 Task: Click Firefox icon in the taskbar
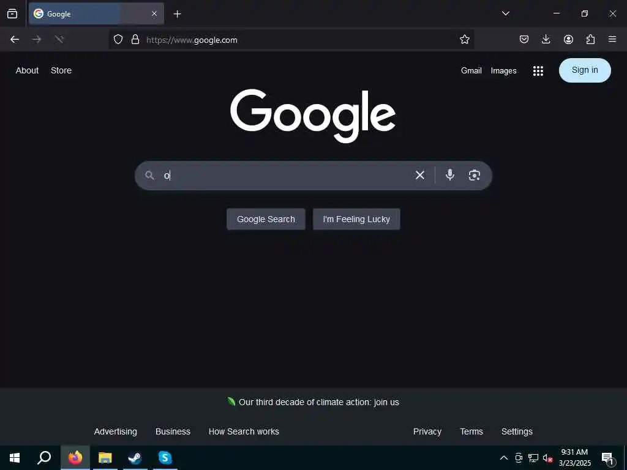click(x=75, y=458)
